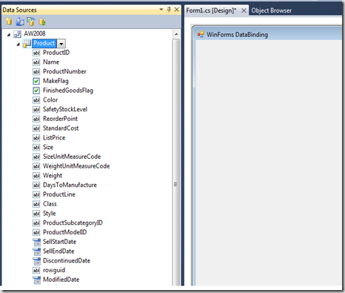Select the ProductID field
345x293 pixels.
(x=56, y=53)
